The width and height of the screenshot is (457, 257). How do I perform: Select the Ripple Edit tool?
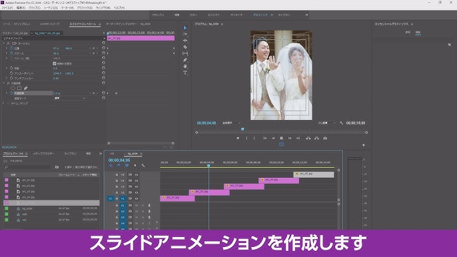(185, 41)
